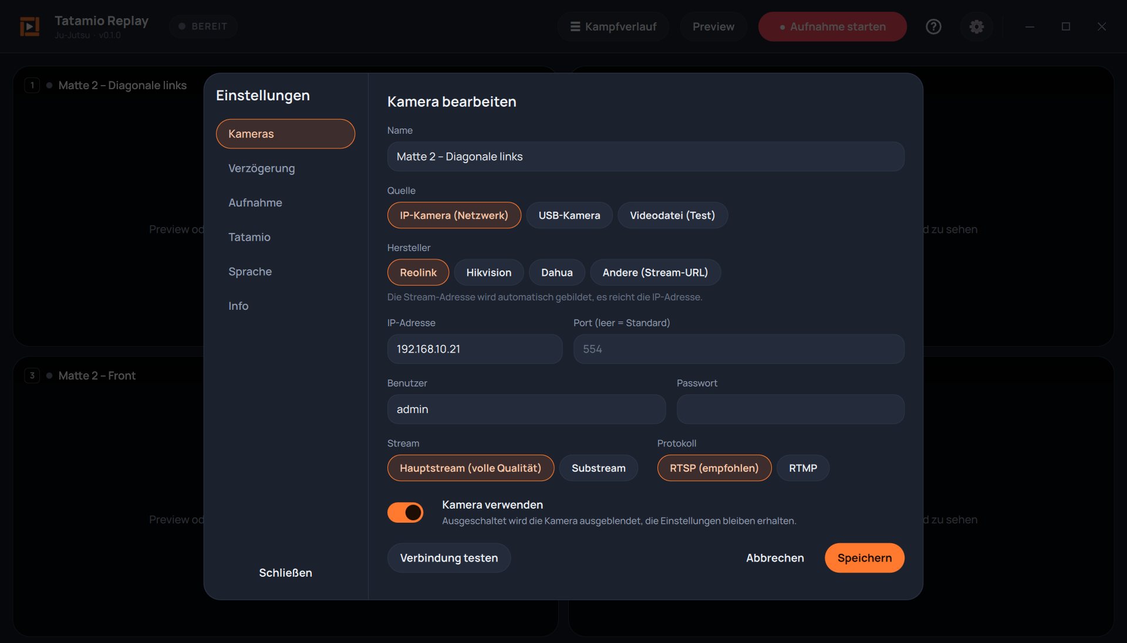Select Videodatei (Test) as source
This screenshot has width=1127, height=643.
[673, 215]
